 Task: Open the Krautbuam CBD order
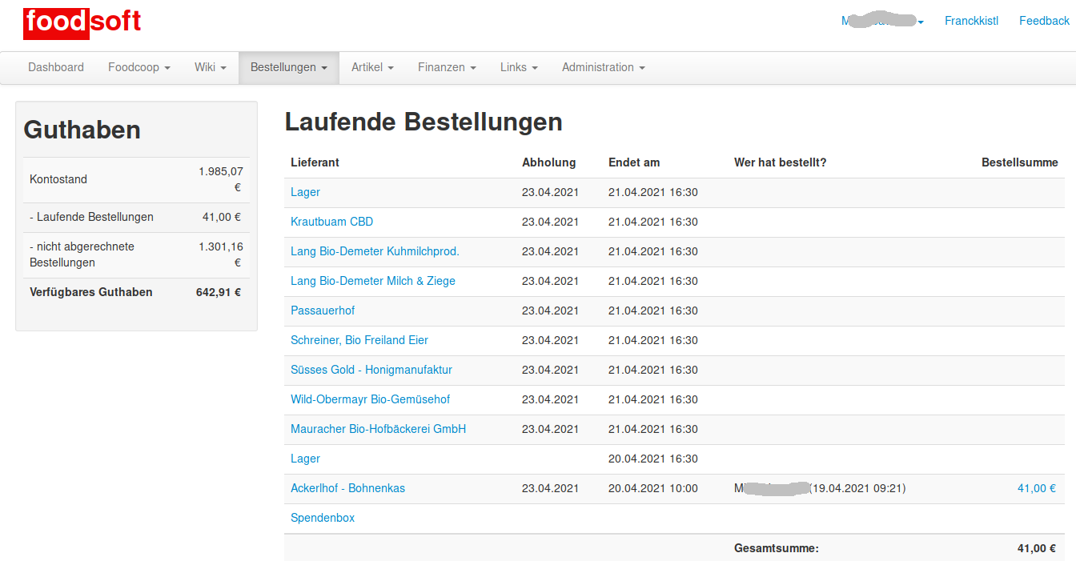coord(331,222)
